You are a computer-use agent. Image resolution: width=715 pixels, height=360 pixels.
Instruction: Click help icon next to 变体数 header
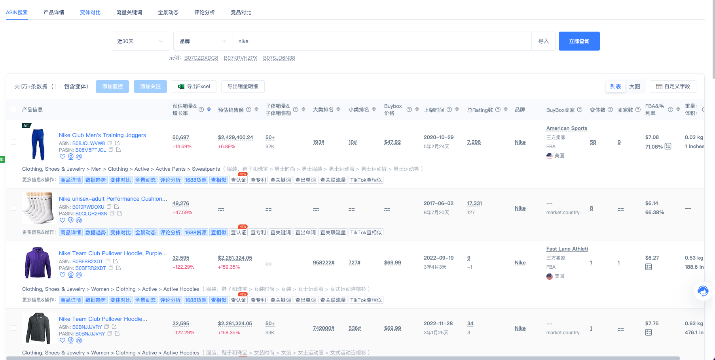pyautogui.click(x=610, y=109)
